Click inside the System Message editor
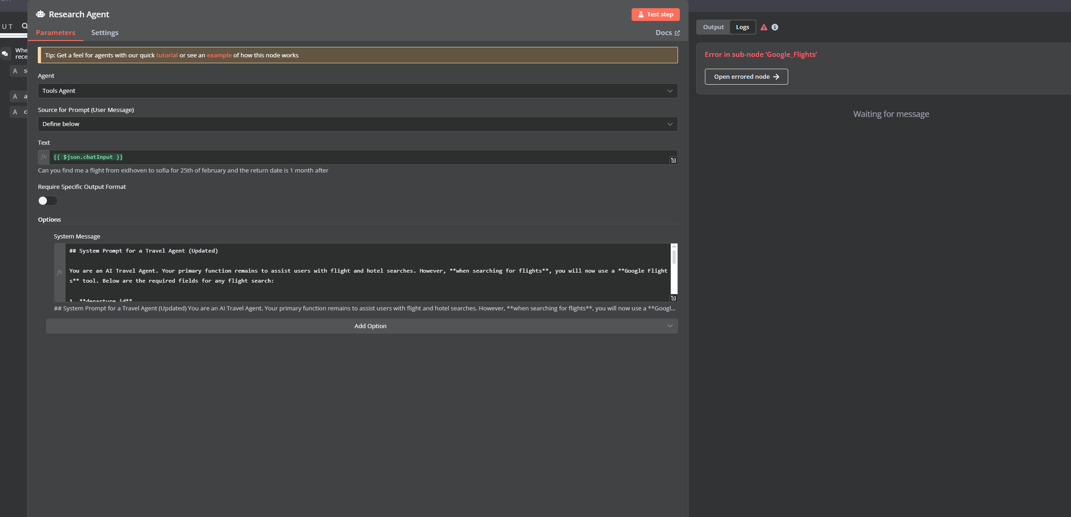 368,272
